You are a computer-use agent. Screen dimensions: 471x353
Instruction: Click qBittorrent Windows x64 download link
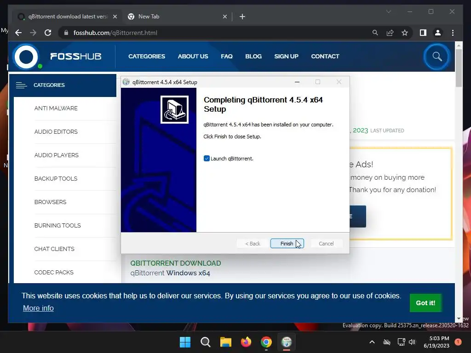(x=170, y=273)
